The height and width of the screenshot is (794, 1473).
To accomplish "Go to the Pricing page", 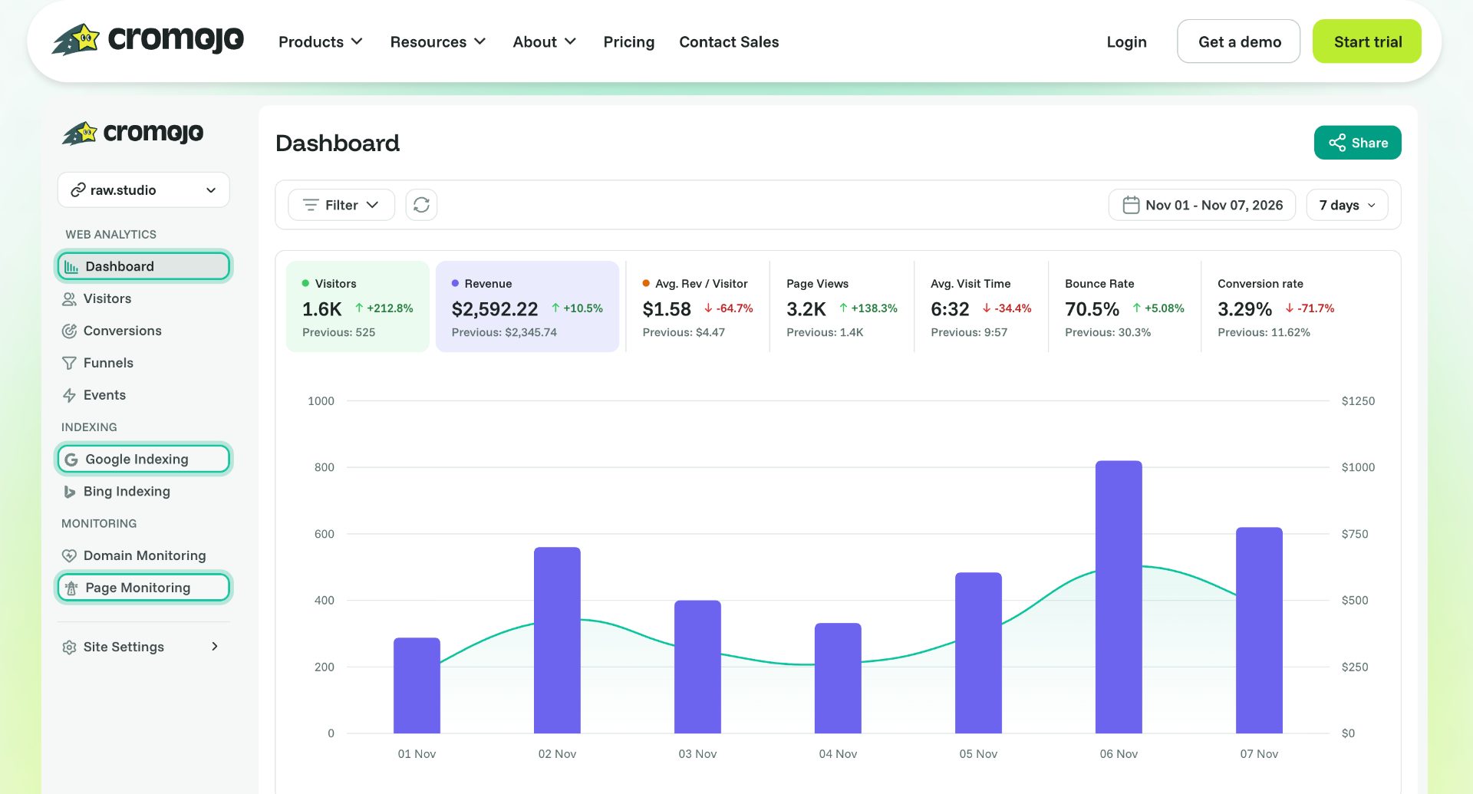I will pyautogui.click(x=629, y=41).
